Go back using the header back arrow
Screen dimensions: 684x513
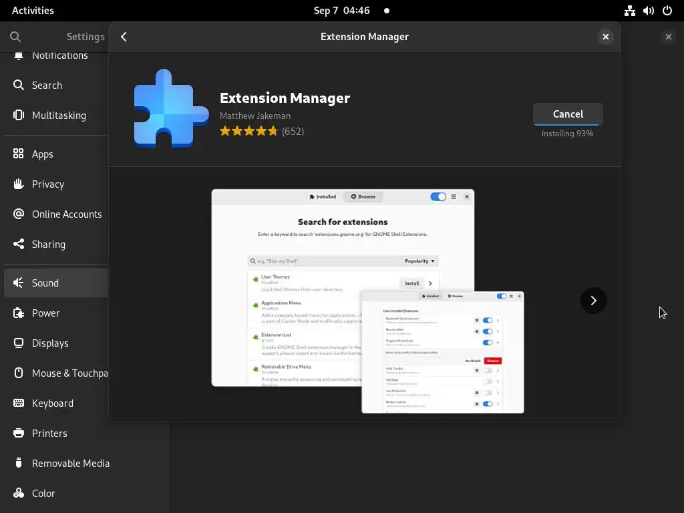[124, 37]
